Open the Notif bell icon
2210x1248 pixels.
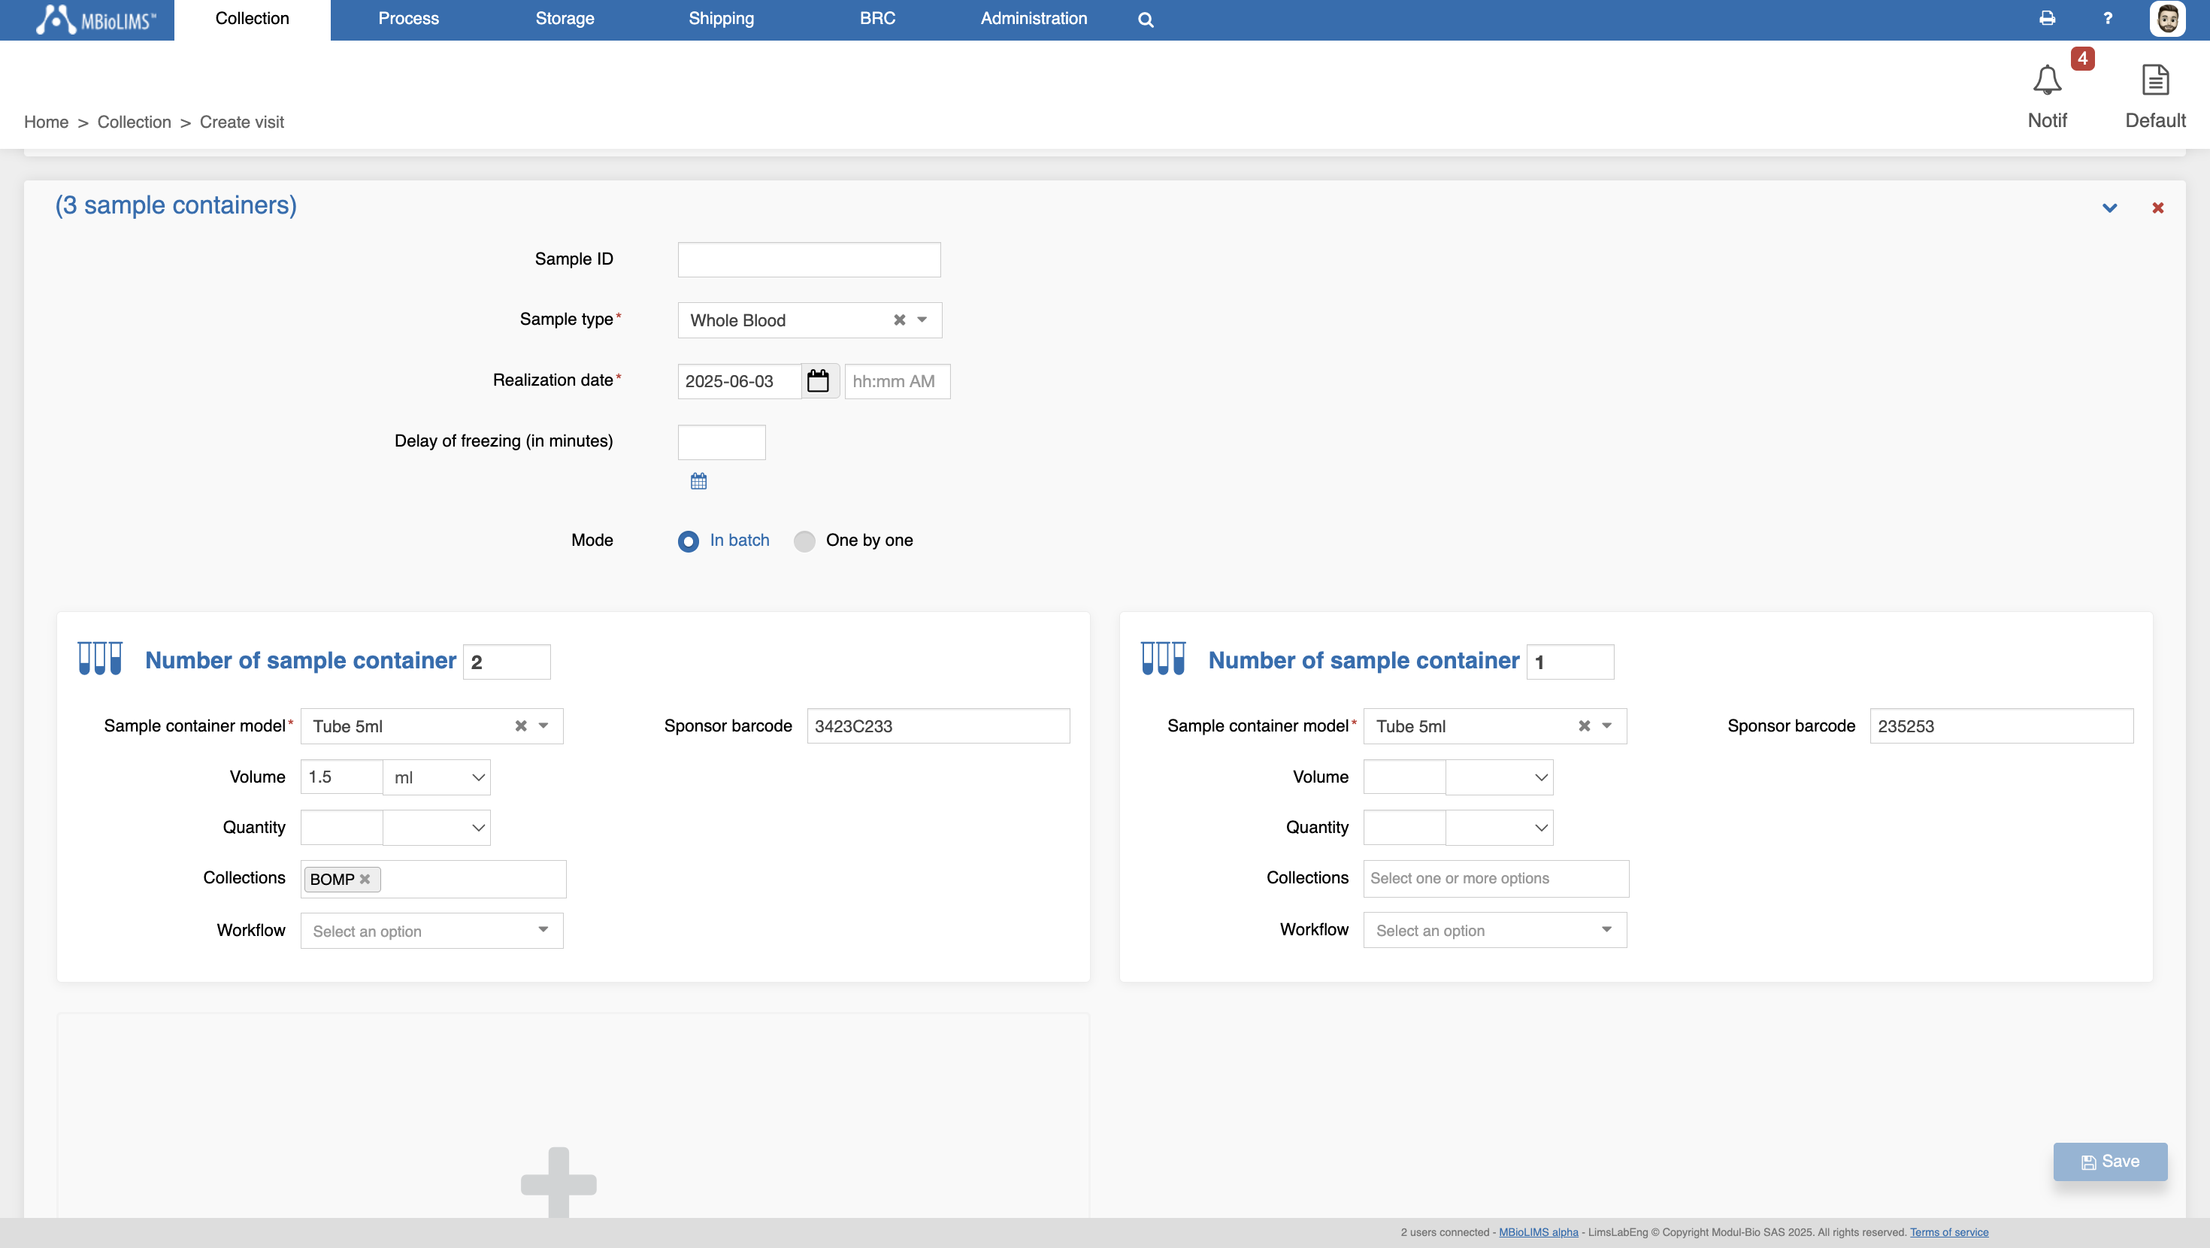pyautogui.click(x=2046, y=80)
